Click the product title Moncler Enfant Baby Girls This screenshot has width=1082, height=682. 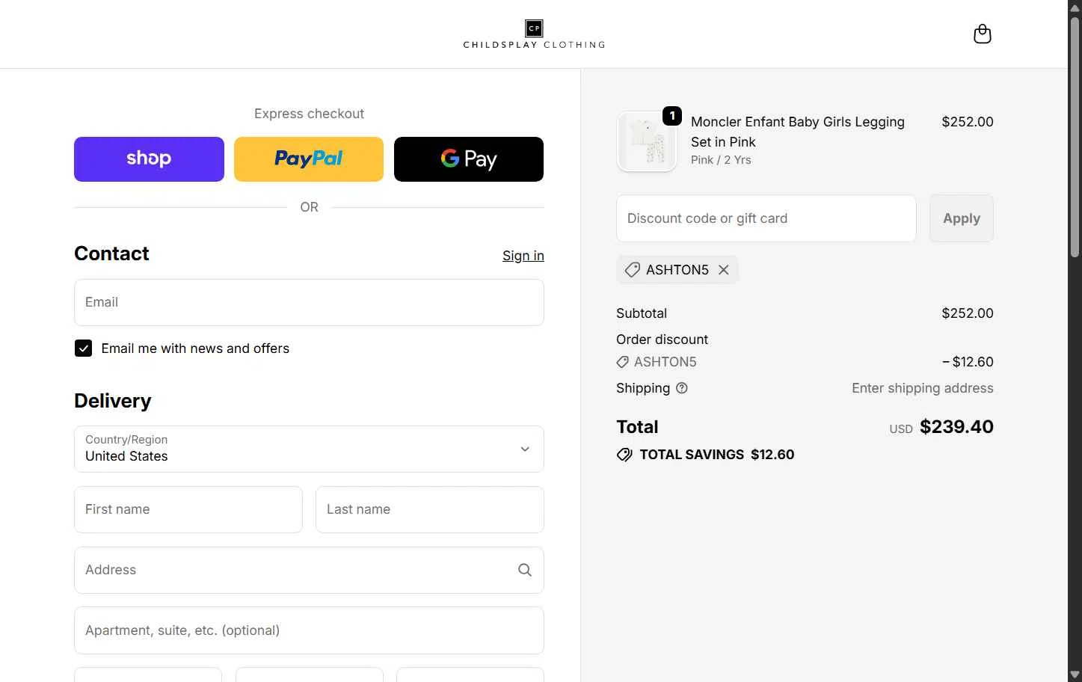(x=798, y=132)
